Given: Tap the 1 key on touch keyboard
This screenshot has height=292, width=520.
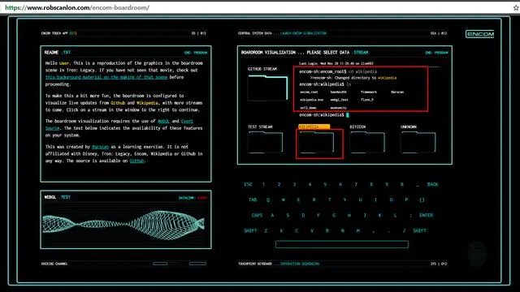Looking at the screenshot, I should [x=263, y=184].
